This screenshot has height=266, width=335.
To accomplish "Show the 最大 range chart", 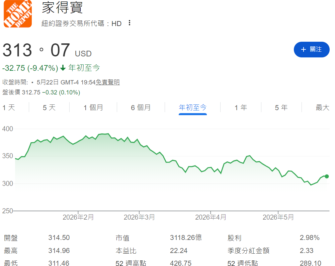I will pos(323,108).
